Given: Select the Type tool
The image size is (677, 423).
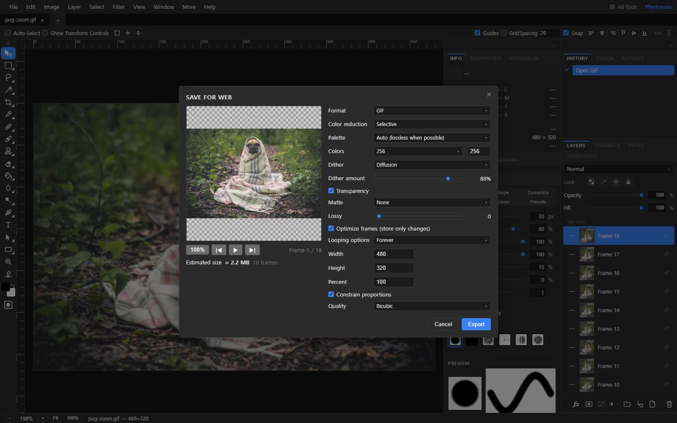Looking at the screenshot, I should point(8,225).
